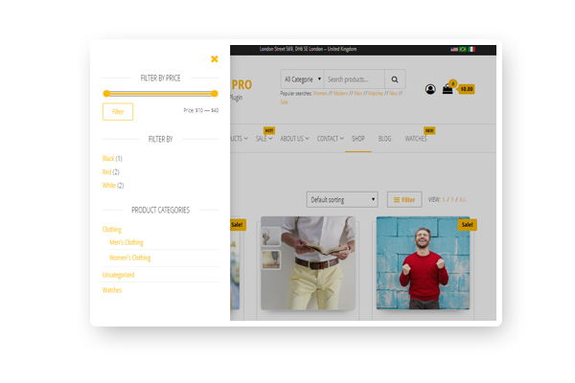The height and width of the screenshot is (383, 575).
Task: Open the user account icon
Action: coord(430,89)
